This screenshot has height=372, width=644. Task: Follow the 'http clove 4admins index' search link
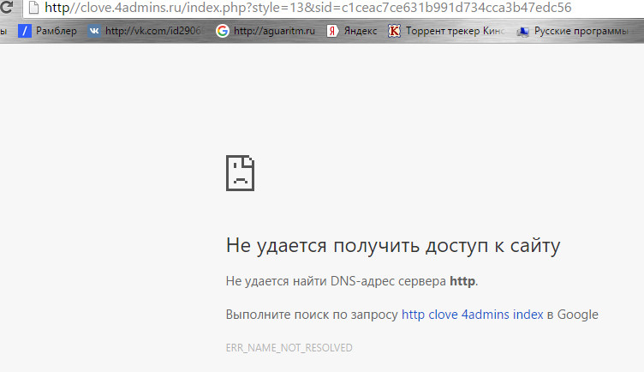[472, 315]
